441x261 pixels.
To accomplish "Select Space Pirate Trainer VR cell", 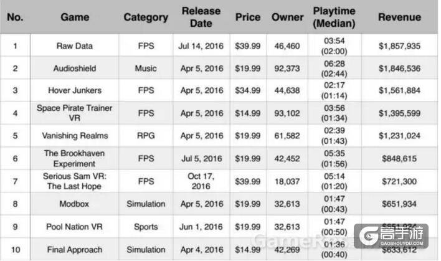I will (x=75, y=113).
